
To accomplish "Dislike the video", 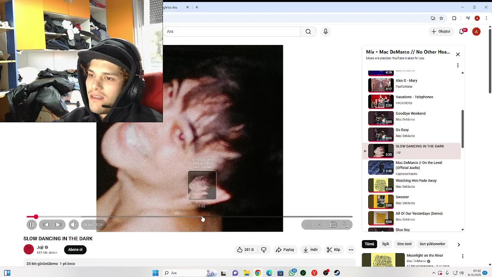I will (264, 250).
